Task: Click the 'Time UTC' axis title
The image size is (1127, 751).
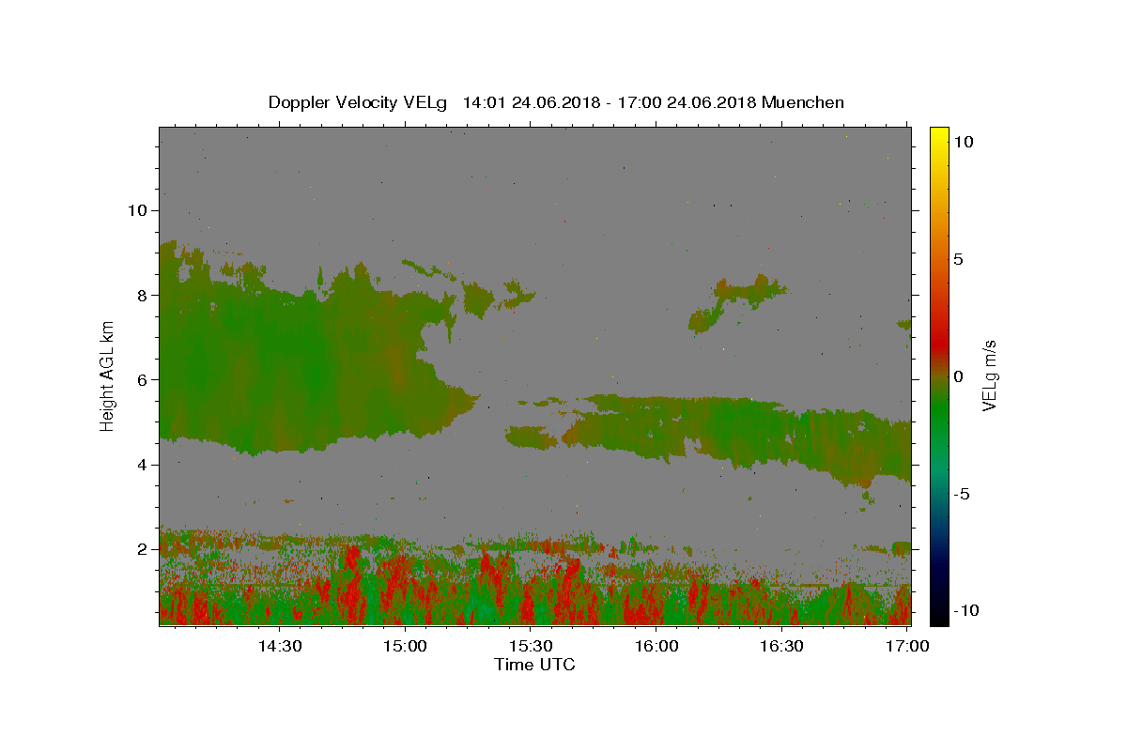Action: coord(534,665)
